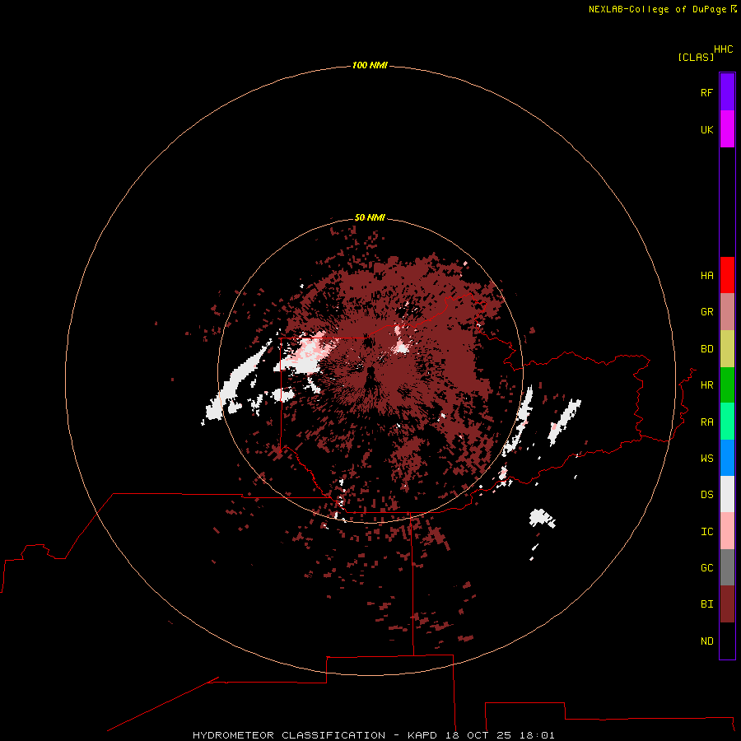This screenshot has width=741, height=741.
Task: Click the RA legend label
Action: 706,422
